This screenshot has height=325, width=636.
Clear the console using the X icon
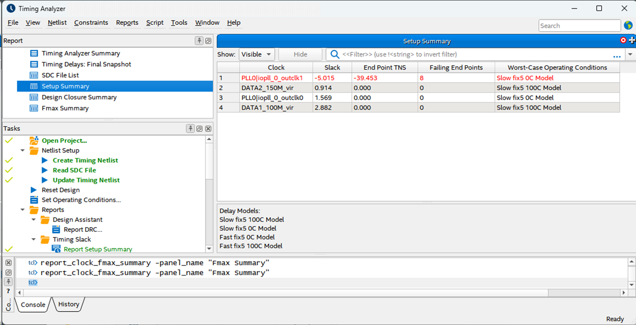coord(9,263)
